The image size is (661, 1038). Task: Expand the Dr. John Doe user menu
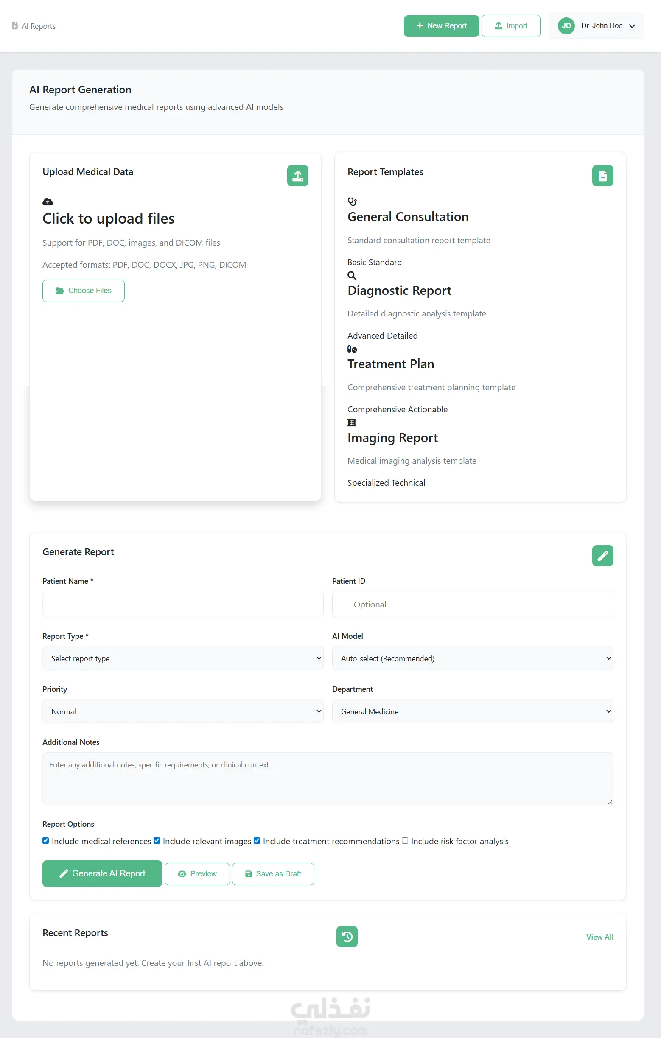coord(597,26)
